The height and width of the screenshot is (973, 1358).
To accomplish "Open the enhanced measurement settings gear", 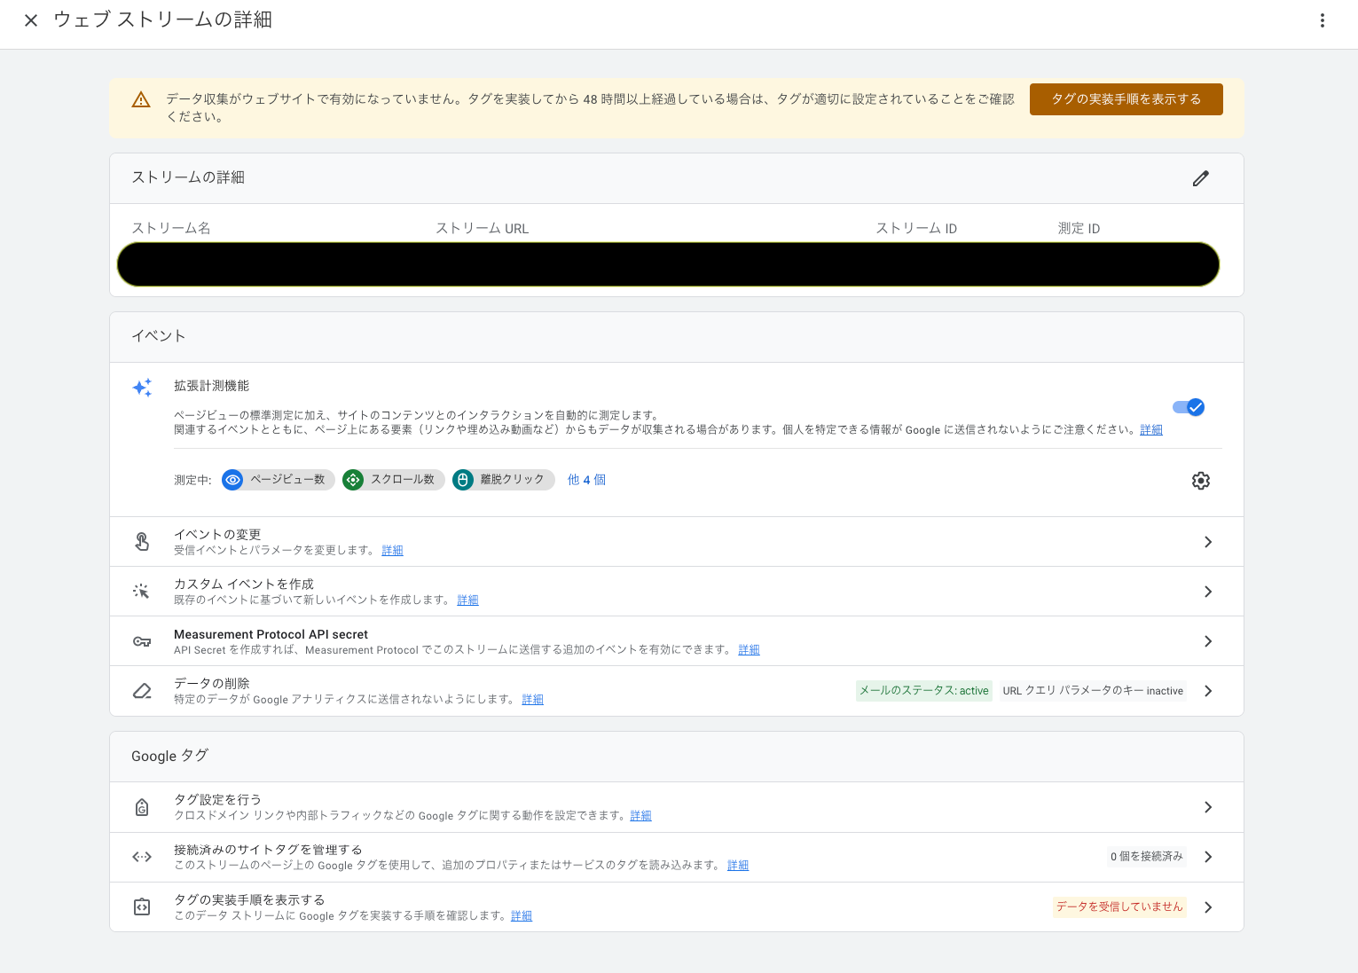I will click(x=1200, y=480).
